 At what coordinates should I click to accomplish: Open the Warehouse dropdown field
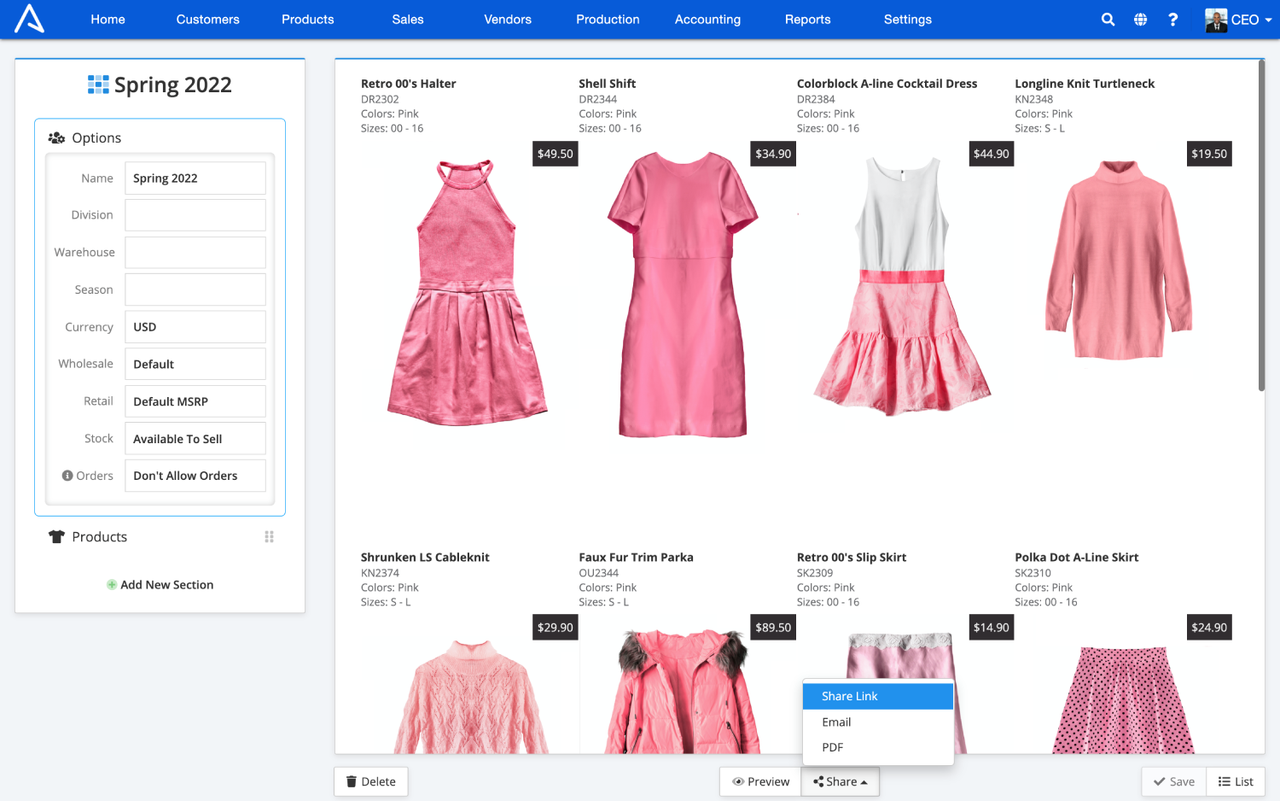[195, 253]
